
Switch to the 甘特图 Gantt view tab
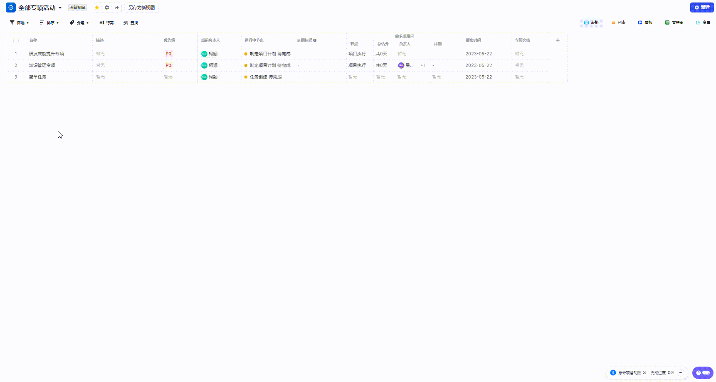coord(674,22)
